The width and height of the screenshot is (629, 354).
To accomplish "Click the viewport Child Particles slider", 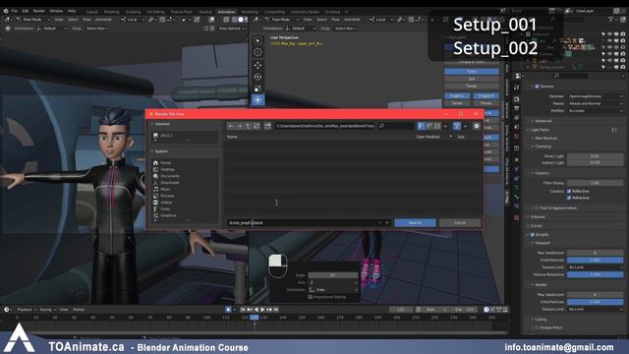I will (596, 260).
